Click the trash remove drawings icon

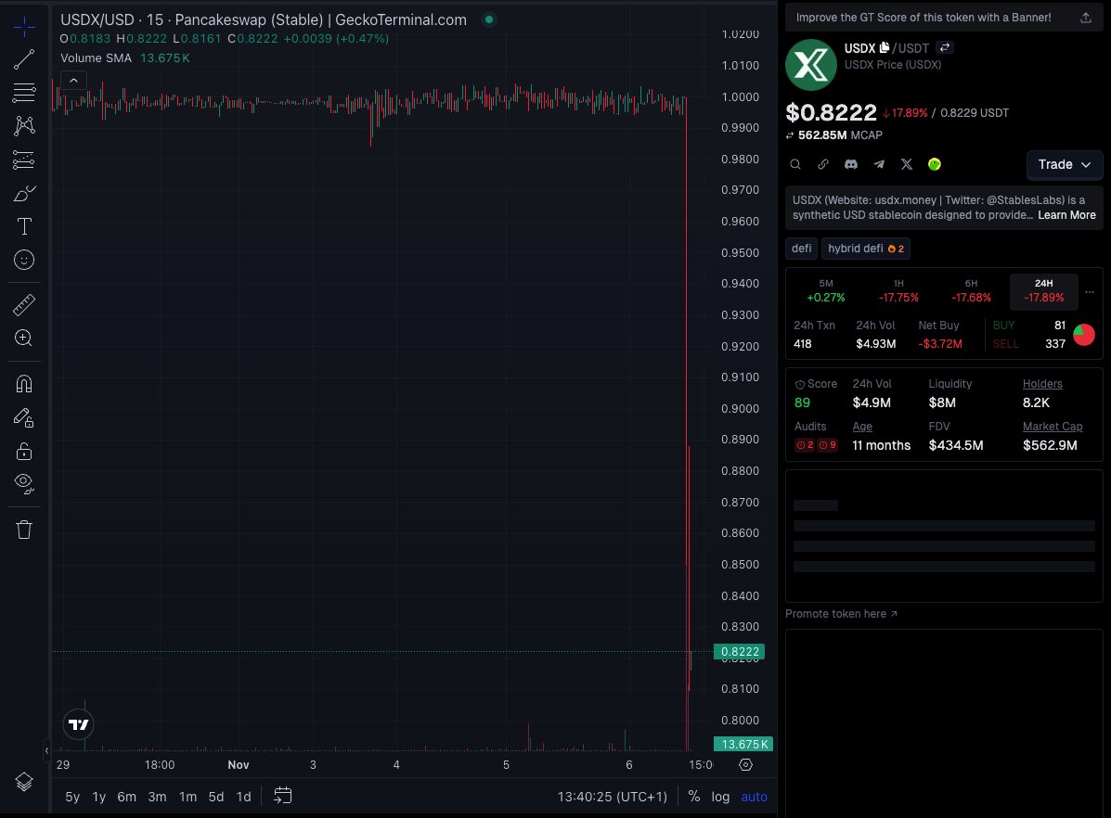pyautogui.click(x=24, y=530)
